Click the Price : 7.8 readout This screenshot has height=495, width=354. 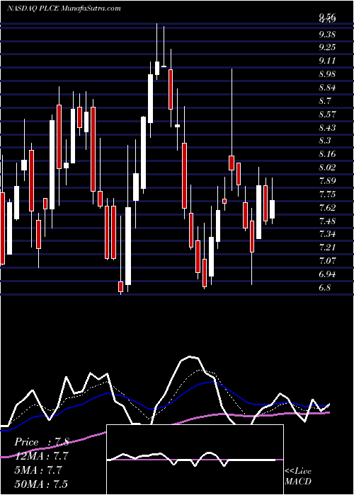click(41, 442)
